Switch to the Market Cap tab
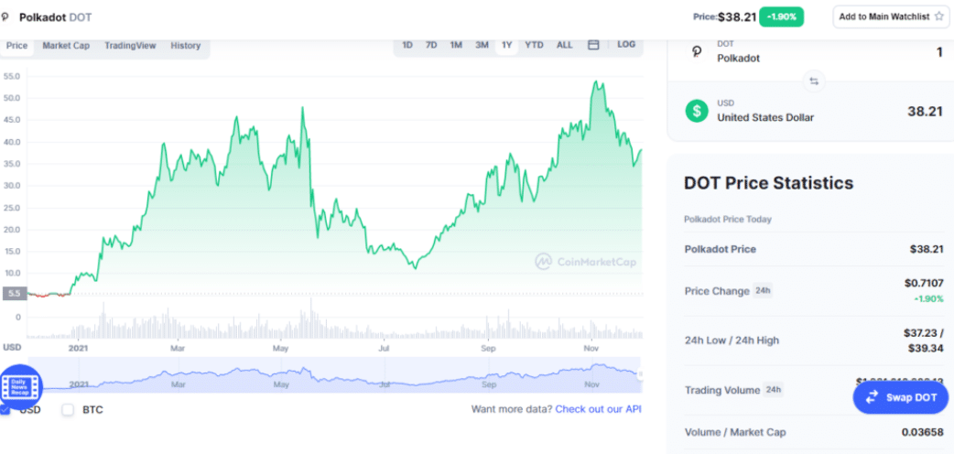This screenshot has width=954, height=454. (x=66, y=46)
